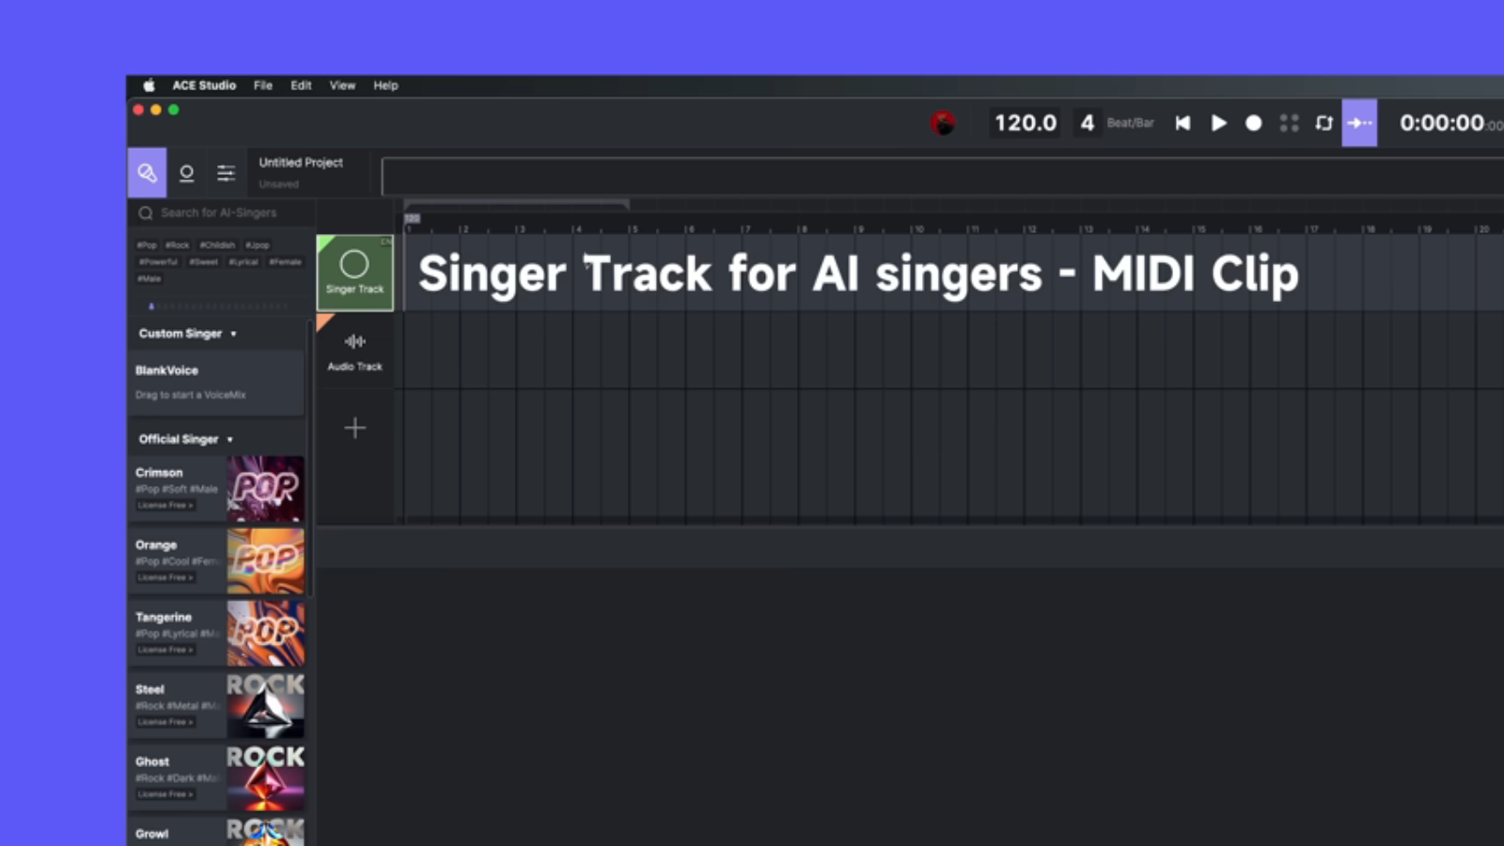
Task: Click the user avatar in the toolbar
Action: [x=943, y=122]
